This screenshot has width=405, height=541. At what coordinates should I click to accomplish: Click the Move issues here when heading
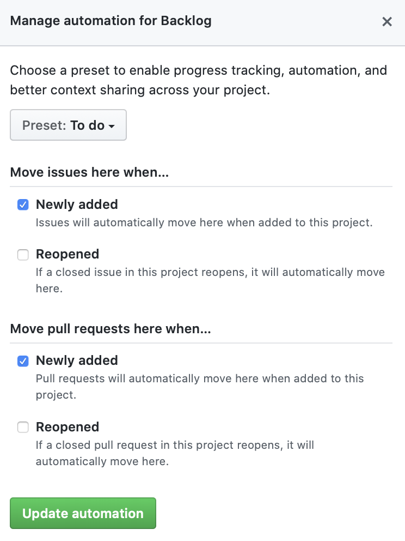pos(89,172)
